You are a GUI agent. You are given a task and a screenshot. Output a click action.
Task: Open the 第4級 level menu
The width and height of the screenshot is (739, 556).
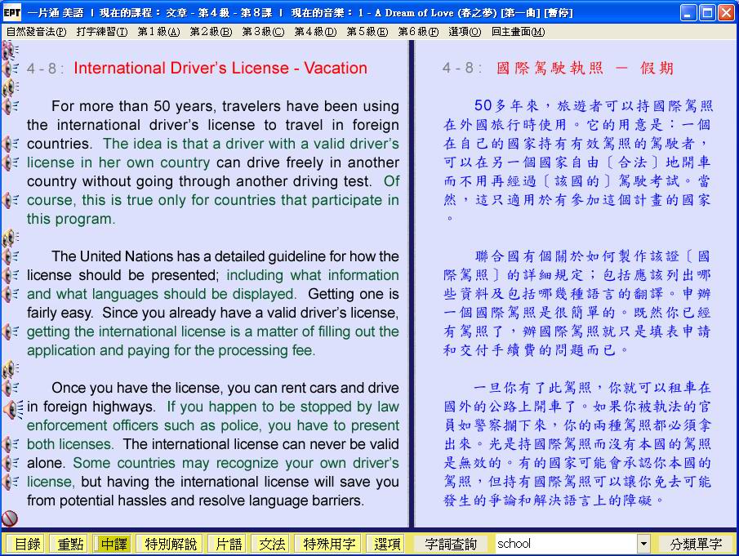point(314,32)
